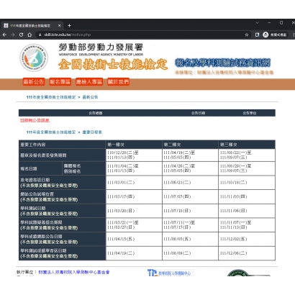Click the cell 111/12/02(五)

pyautogui.click(x=247, y=239)
